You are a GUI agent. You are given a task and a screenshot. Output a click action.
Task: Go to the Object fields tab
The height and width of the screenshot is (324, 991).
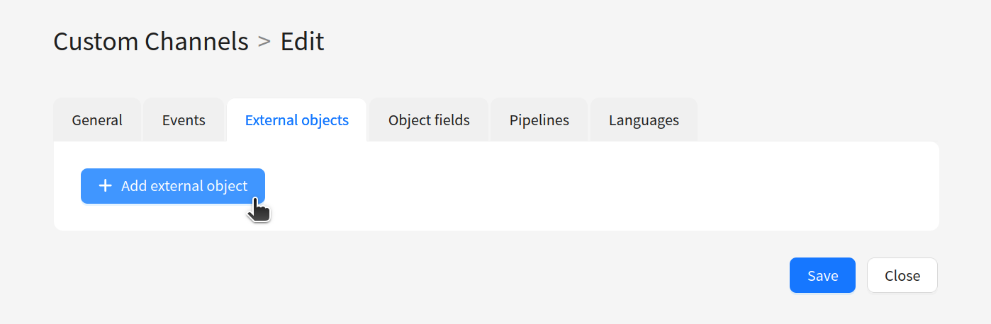tap(429, 120)
